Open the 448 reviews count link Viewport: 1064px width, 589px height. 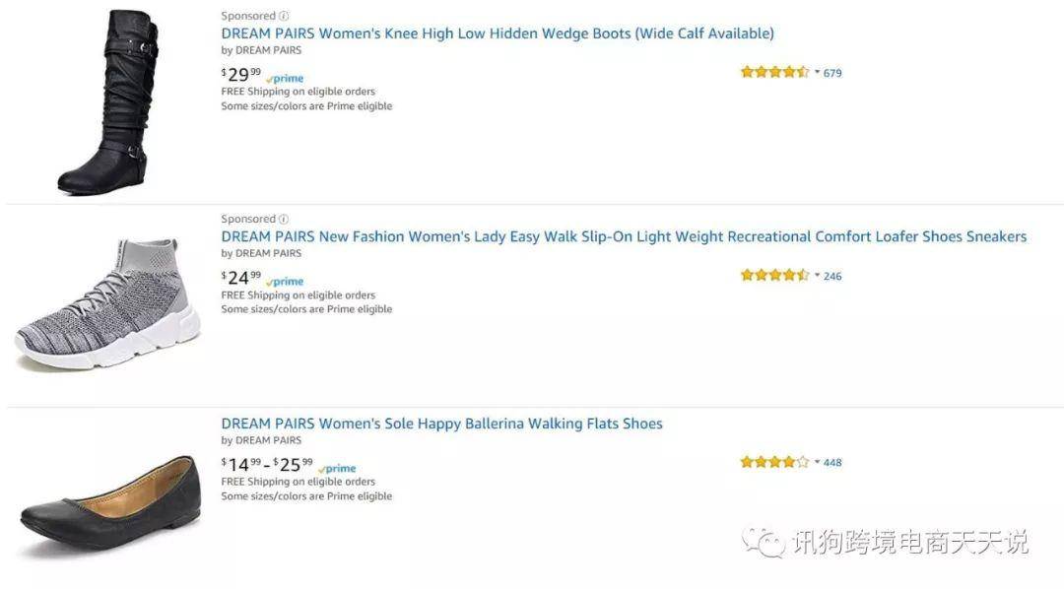tap(832, 463)
